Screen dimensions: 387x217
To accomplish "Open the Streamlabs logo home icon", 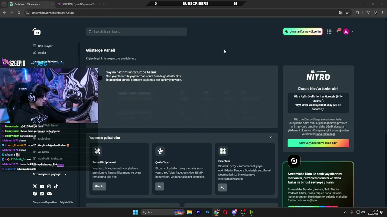I will 37,32.
